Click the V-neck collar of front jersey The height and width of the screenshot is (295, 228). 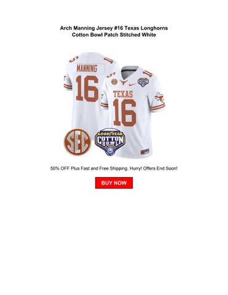click(x=128, y=72)
